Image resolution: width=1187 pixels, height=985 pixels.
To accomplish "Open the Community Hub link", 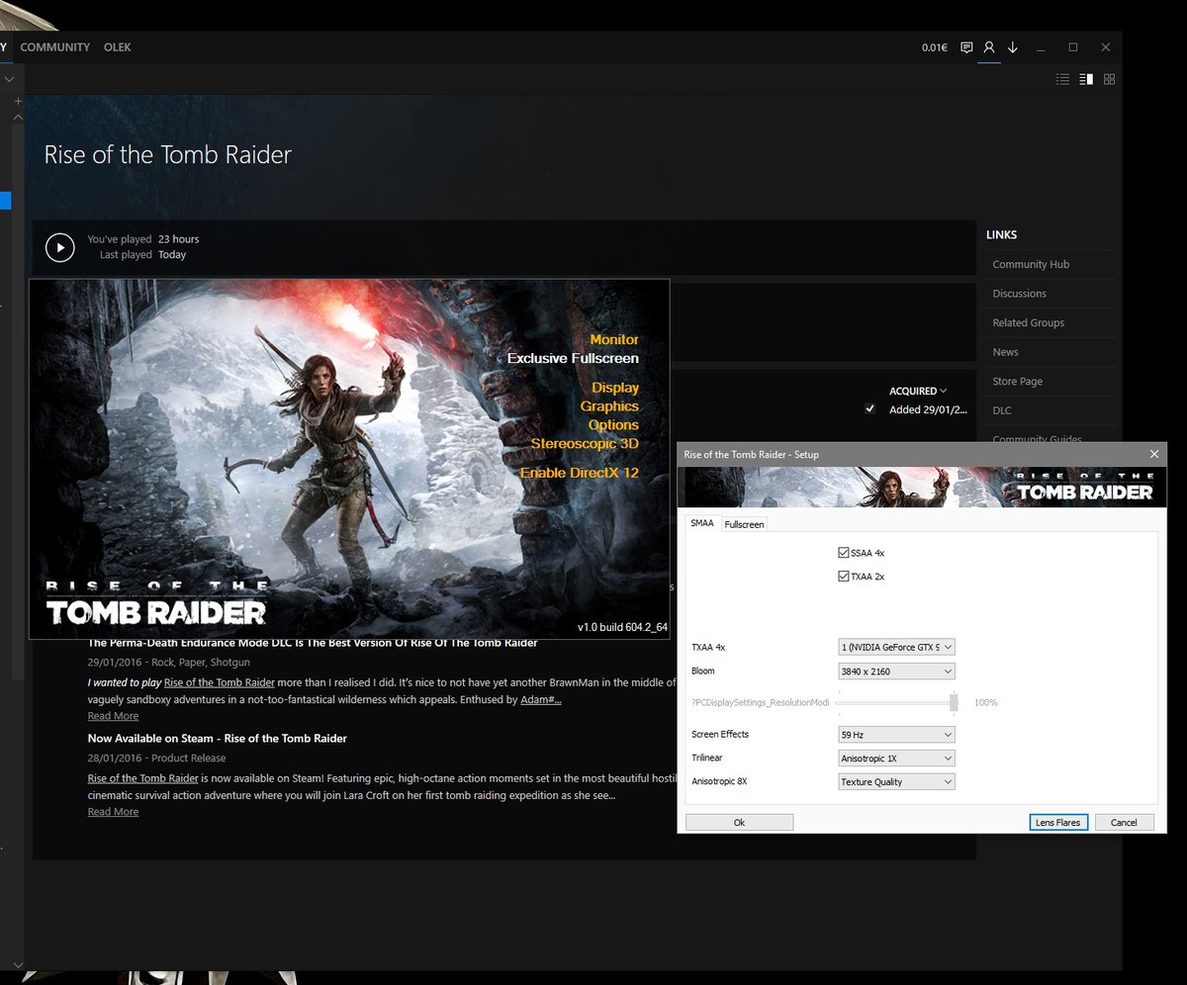I will pyautogui.click(x=1031, y=265).
